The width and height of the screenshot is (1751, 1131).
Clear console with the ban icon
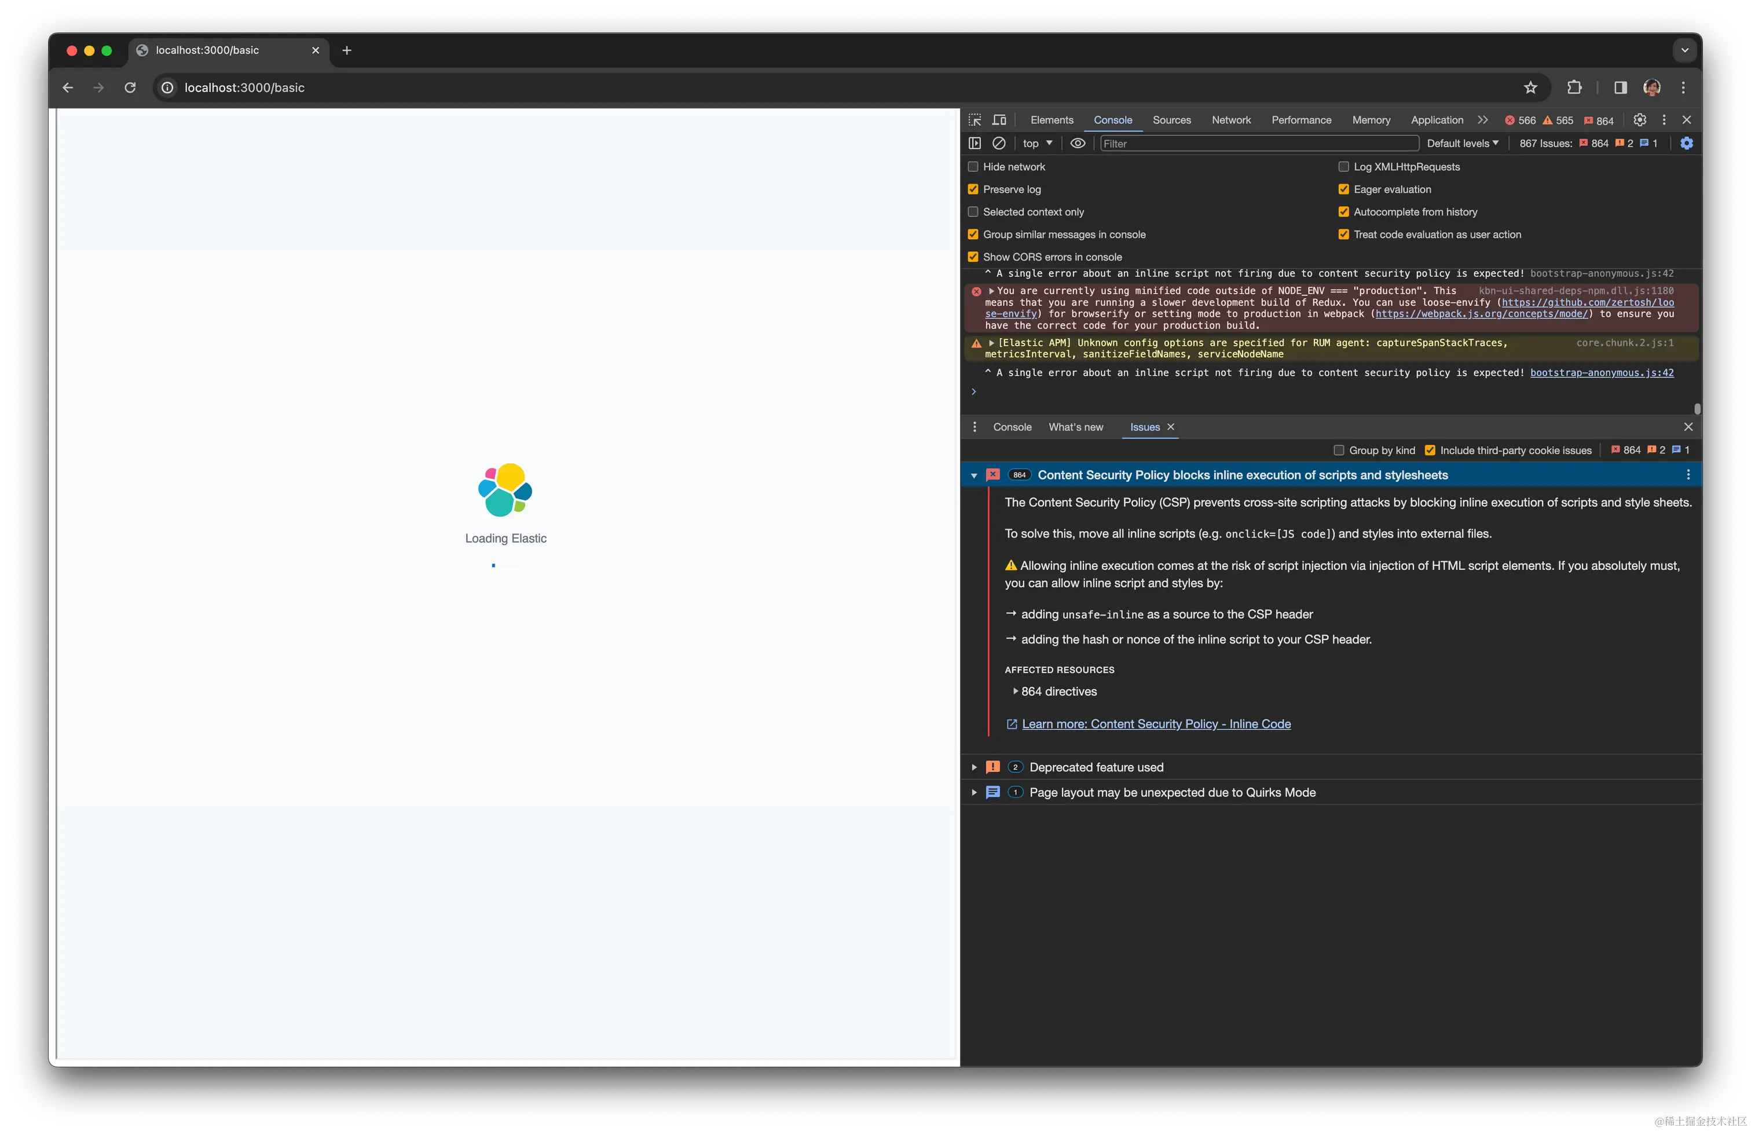click(998, 143)
